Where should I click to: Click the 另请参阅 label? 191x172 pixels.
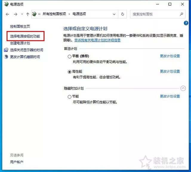(17, 155)
